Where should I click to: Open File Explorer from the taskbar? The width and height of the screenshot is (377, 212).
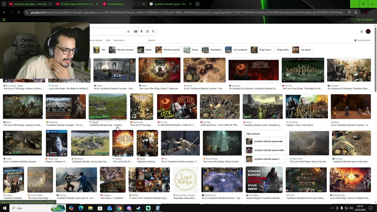[x=90, y=208]
